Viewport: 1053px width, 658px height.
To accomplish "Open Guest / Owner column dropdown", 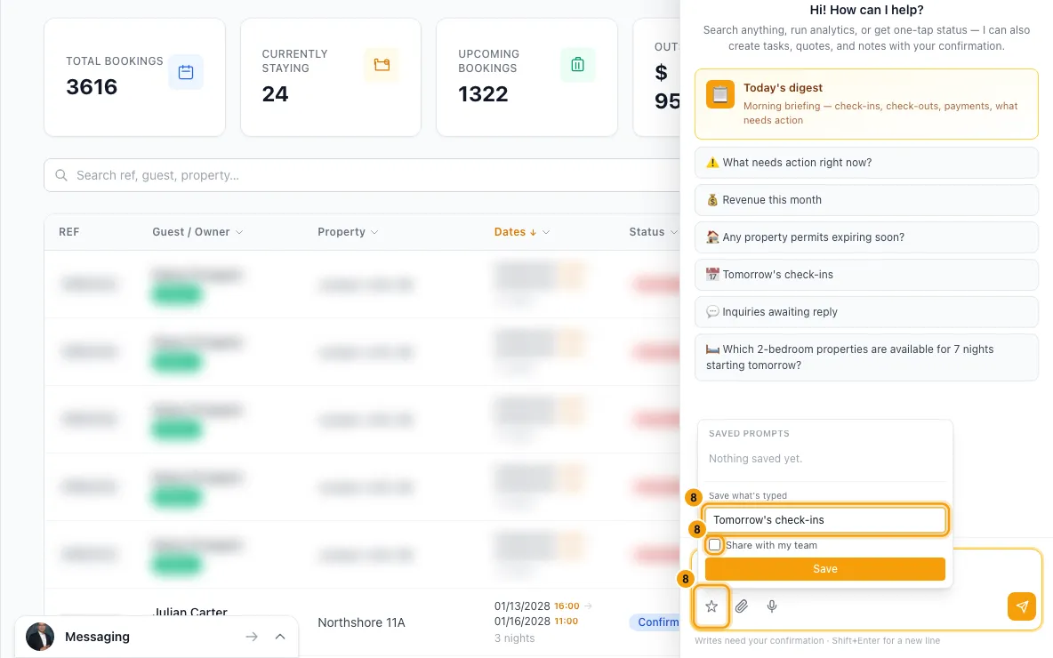I will [239, 232].
